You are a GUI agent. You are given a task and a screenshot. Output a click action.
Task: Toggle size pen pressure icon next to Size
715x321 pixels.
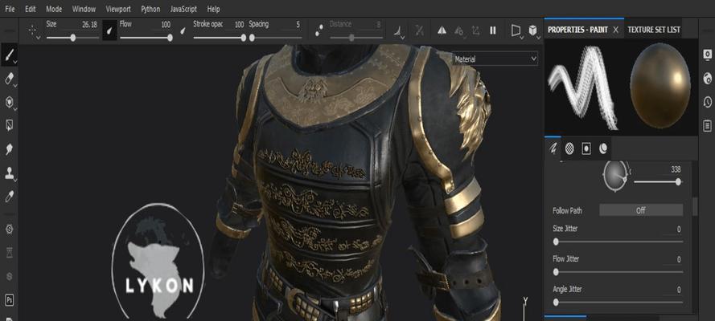tap(109, 30)
